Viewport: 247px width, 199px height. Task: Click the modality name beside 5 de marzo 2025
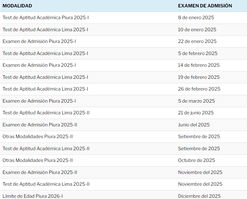[39, 101]
